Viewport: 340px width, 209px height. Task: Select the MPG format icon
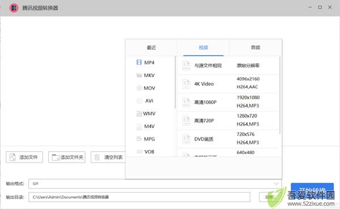pyautogui.click(x=139, y=139)
